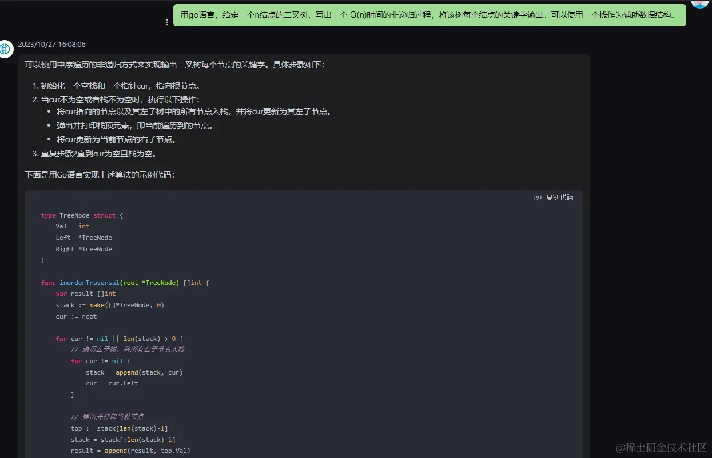This screenshot has height=458, width=712.
Task: Click code line stack = stack[:len(stack)-1]
Action: click(x=123, y=440)
